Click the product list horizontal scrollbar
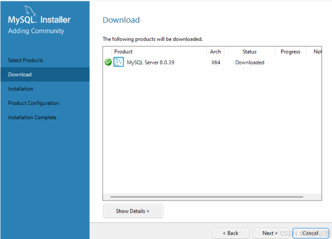This screenshot has height=239, width=332. (207, 197)
